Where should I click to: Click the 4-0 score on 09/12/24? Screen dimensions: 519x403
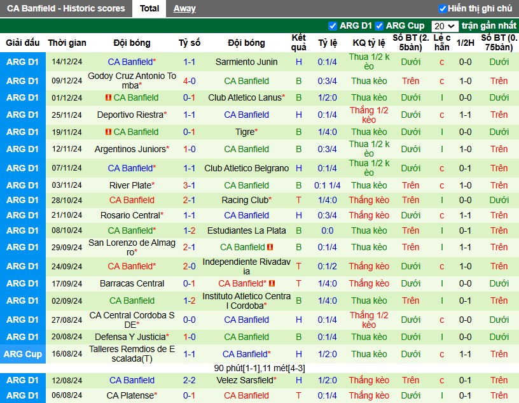pos(190,81)
